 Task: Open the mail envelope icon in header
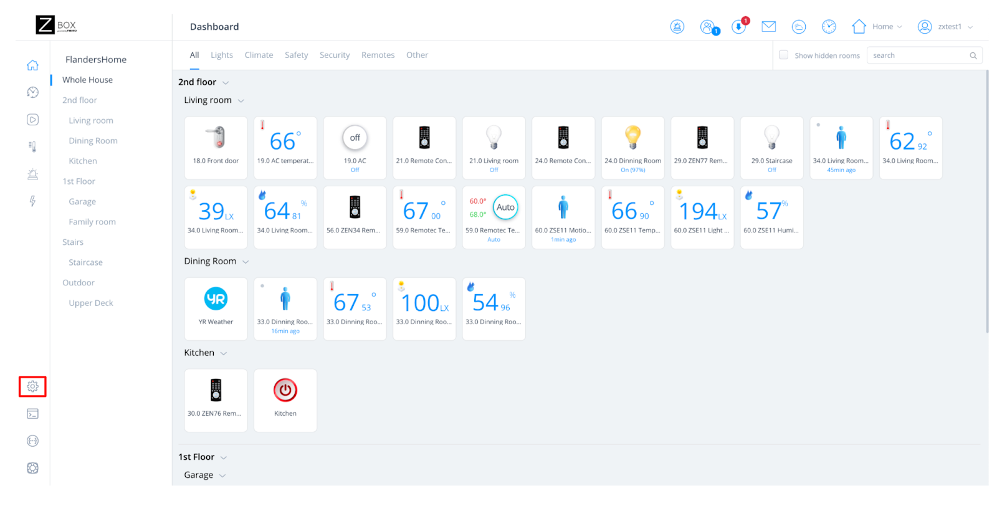pyautogui.click(x=769, y=26)
